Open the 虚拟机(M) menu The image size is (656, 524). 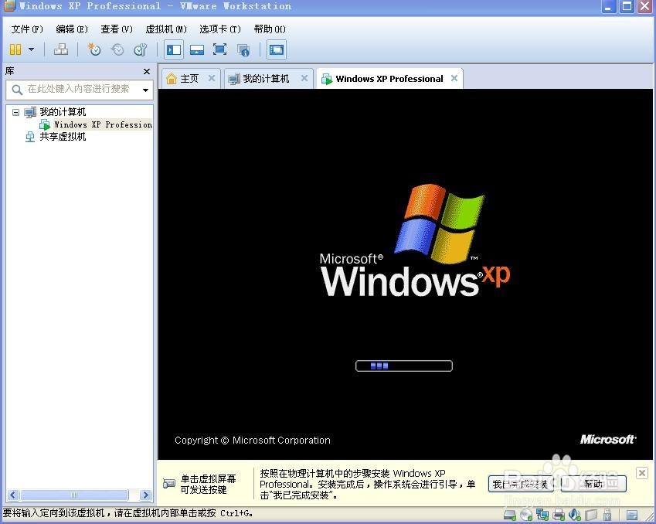pyautogui.click(x=165, y=29)
